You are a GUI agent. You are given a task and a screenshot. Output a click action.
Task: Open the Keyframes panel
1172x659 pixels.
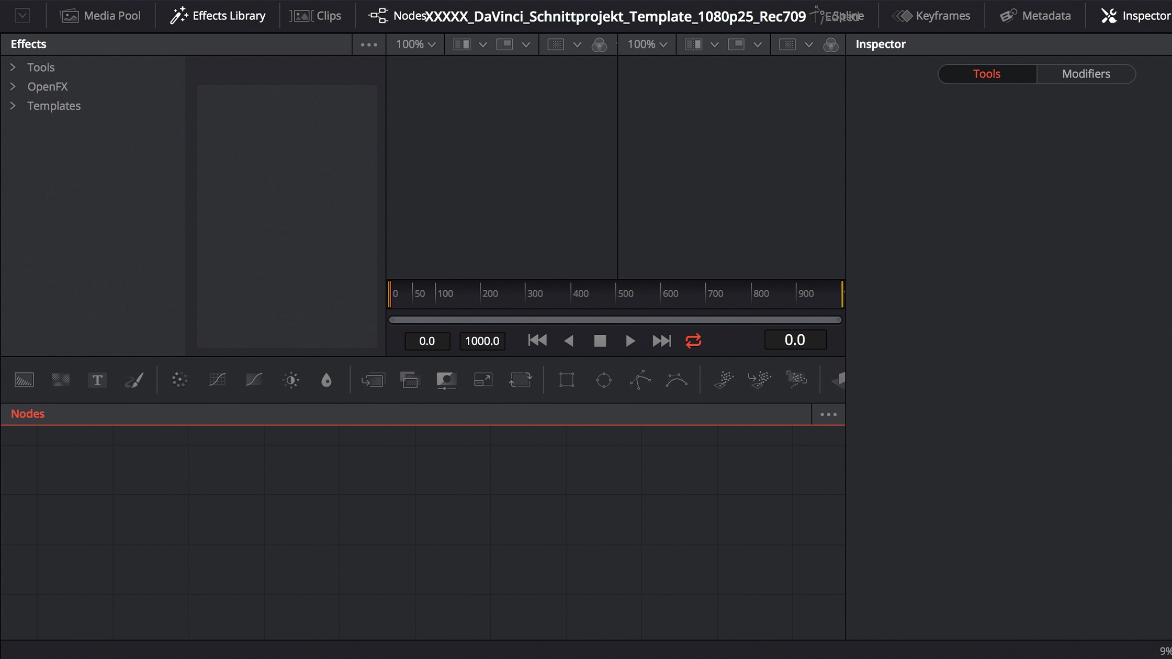[x=931, y=16]
